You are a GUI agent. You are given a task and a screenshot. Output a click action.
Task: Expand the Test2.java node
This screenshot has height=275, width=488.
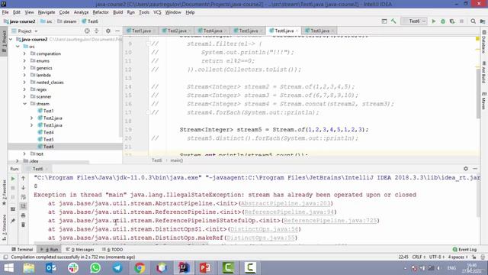click(x=31, y=118)
